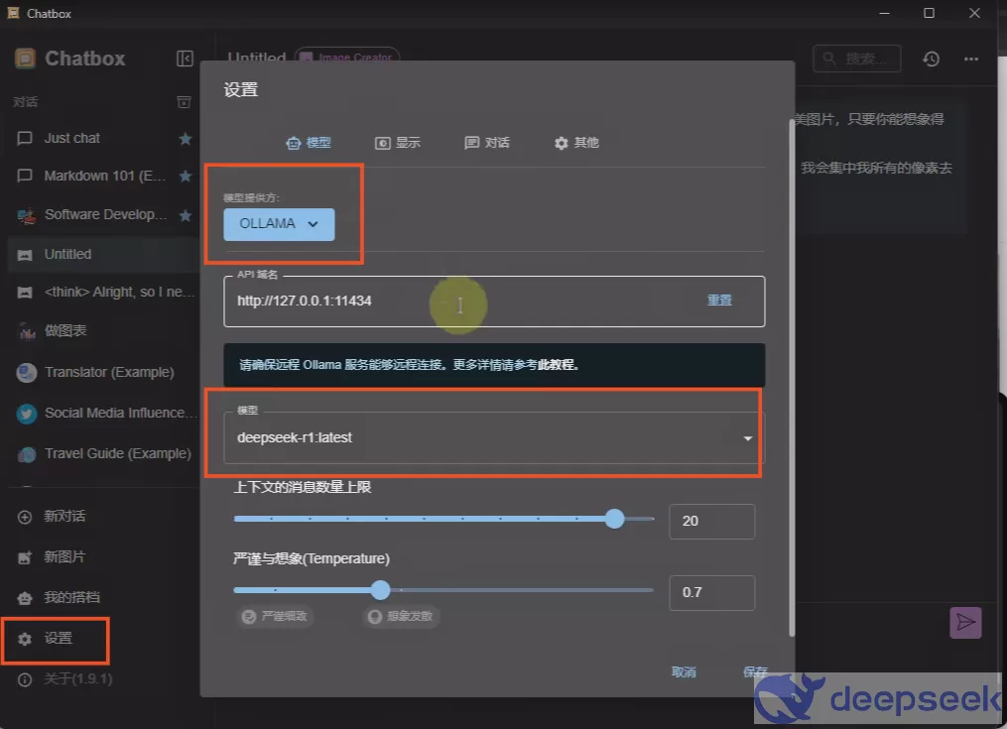Open the <think> Alright conversation
1007x729 pixels.
(x=103, y=293)
